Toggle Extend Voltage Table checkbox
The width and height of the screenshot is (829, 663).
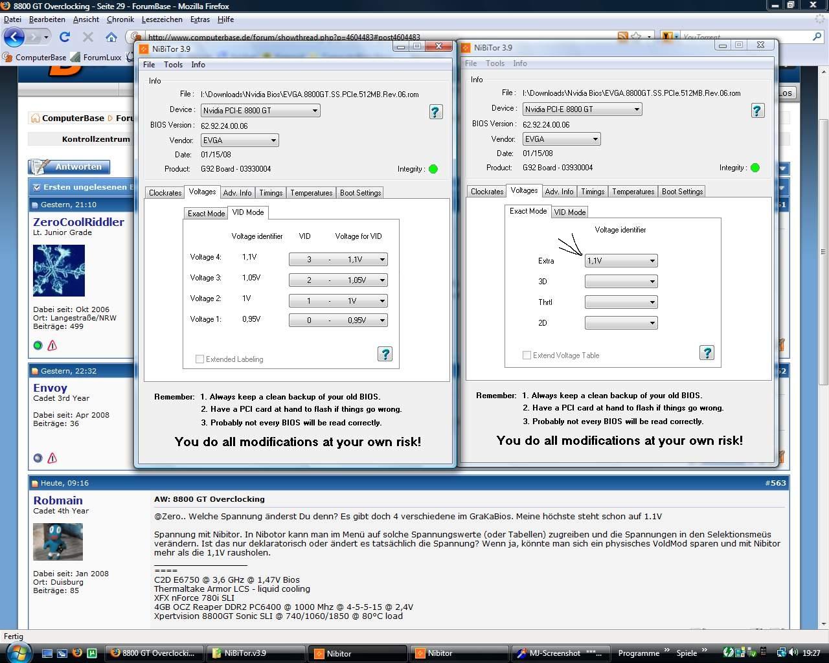(527, 355)
